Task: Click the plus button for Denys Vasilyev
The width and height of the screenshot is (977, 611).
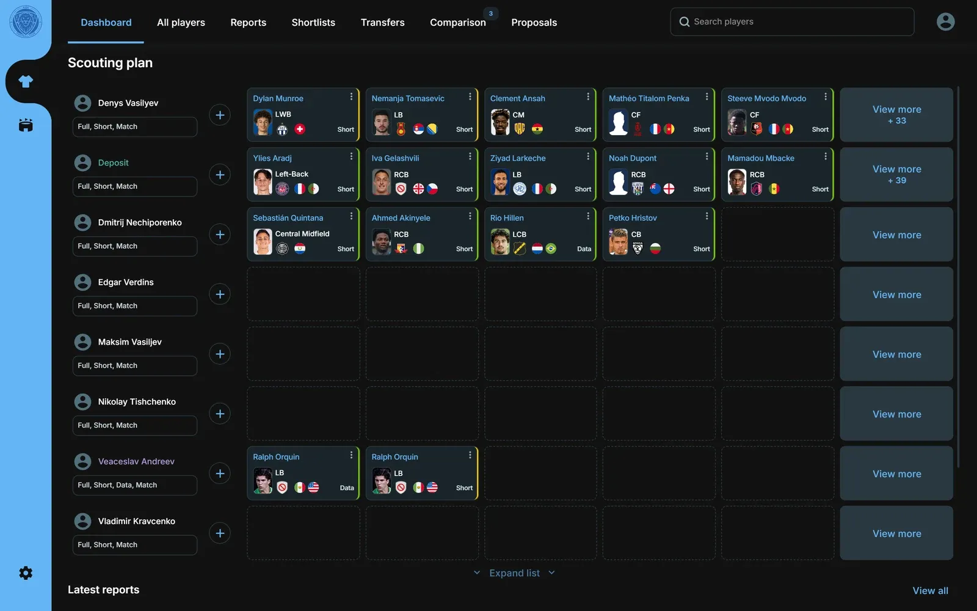Action: pos(220,115)
